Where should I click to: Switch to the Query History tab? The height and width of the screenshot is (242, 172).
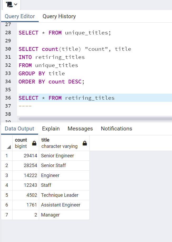59,16
